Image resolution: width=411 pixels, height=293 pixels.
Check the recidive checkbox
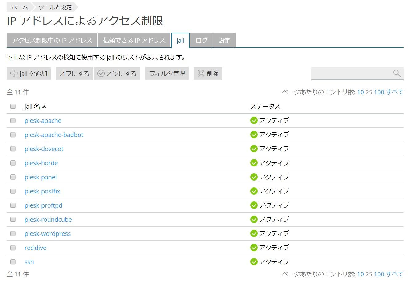click(13, 248)
